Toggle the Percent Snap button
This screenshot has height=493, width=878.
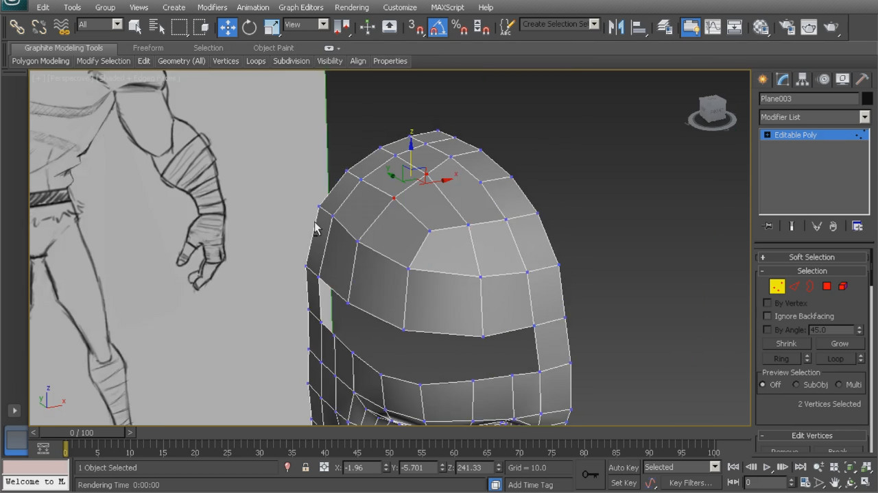pyautogui.click(x=460, y=27)
